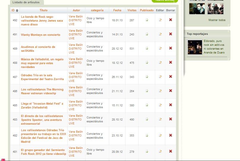Toggle published status of article 491
Screen dimensions: 240x161
coord(147,34)
